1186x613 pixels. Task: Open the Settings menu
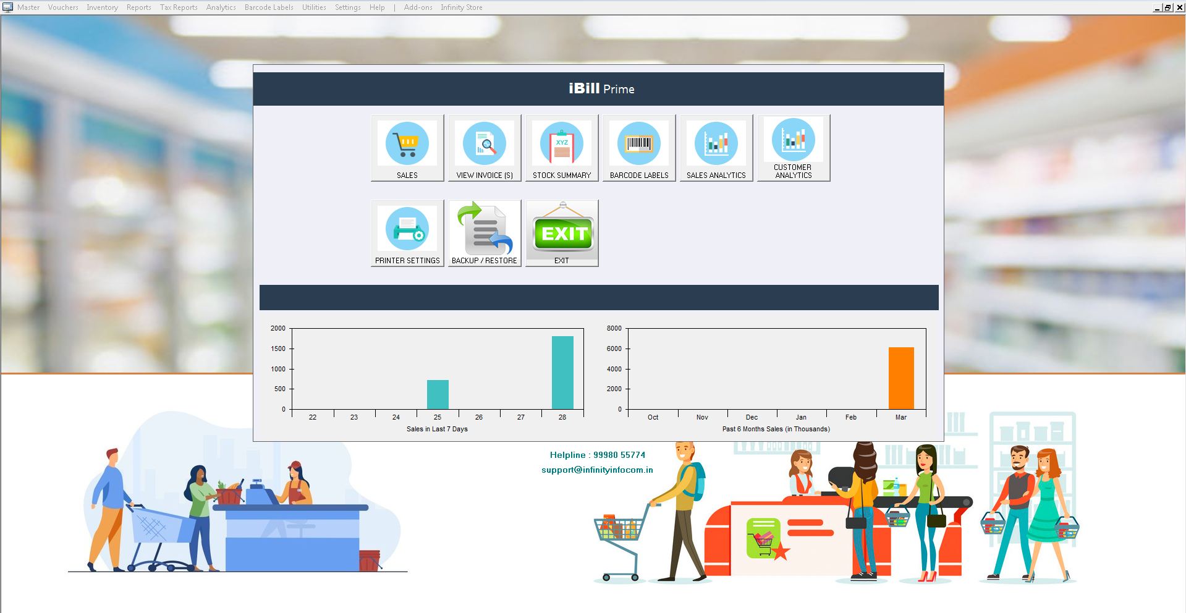click(x=348, y=7)
